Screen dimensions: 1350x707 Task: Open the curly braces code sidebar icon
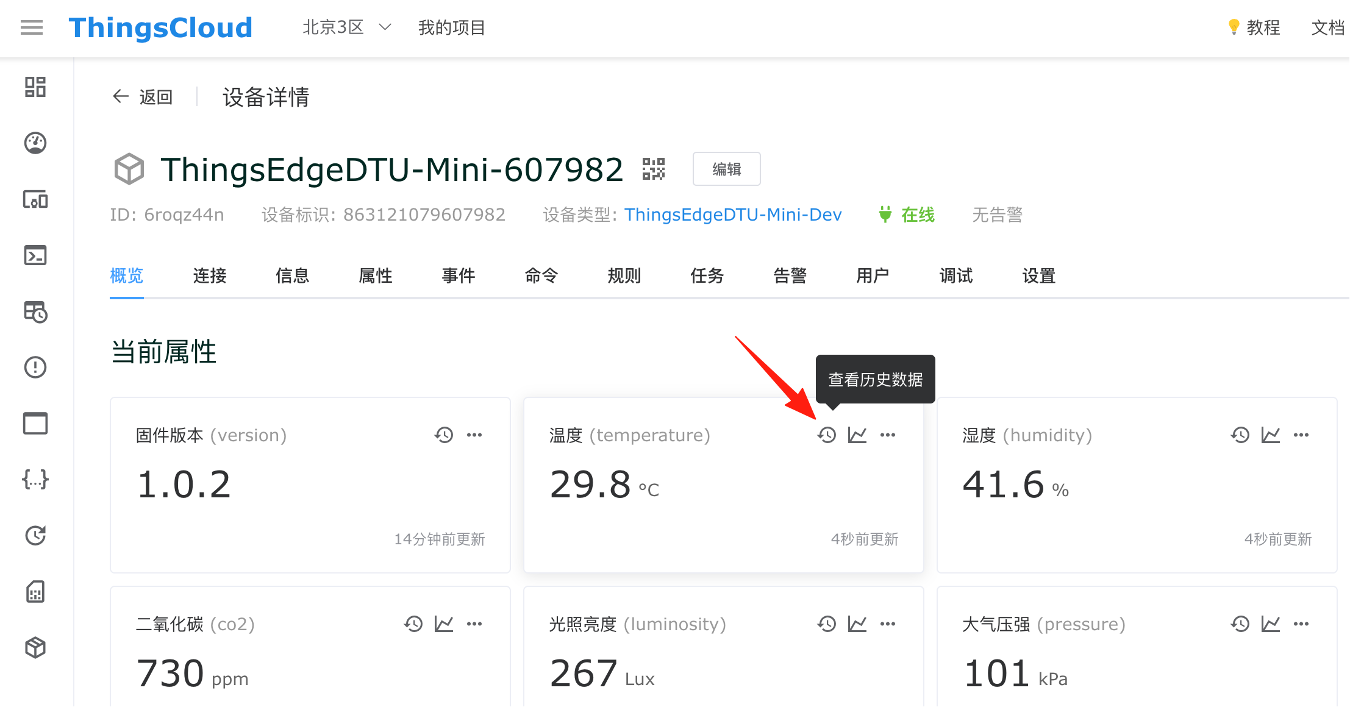tap(35, 480)
